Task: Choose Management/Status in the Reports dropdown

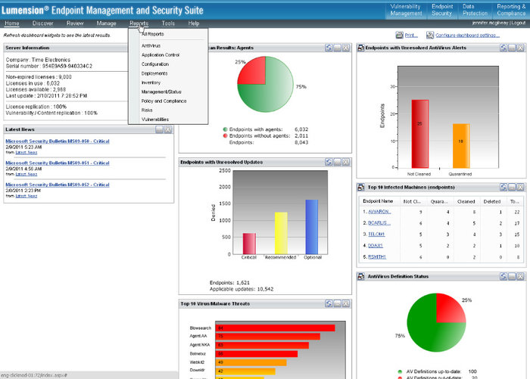Action: (x=161, y=92)
